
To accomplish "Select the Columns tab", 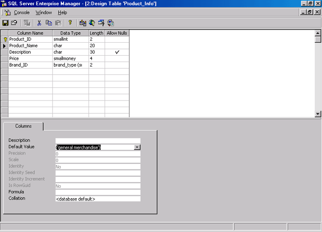I will coord(23,126).
